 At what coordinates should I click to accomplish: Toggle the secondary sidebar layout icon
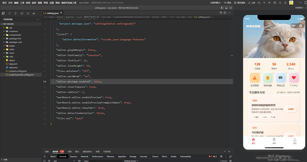(230, 8)
